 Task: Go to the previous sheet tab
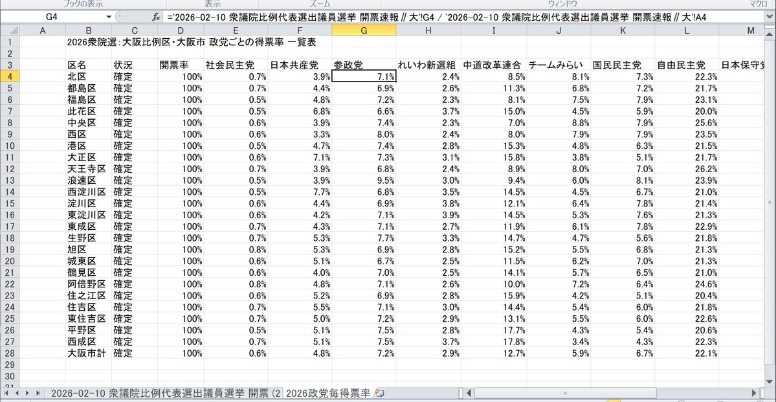(x=18, y=393)
